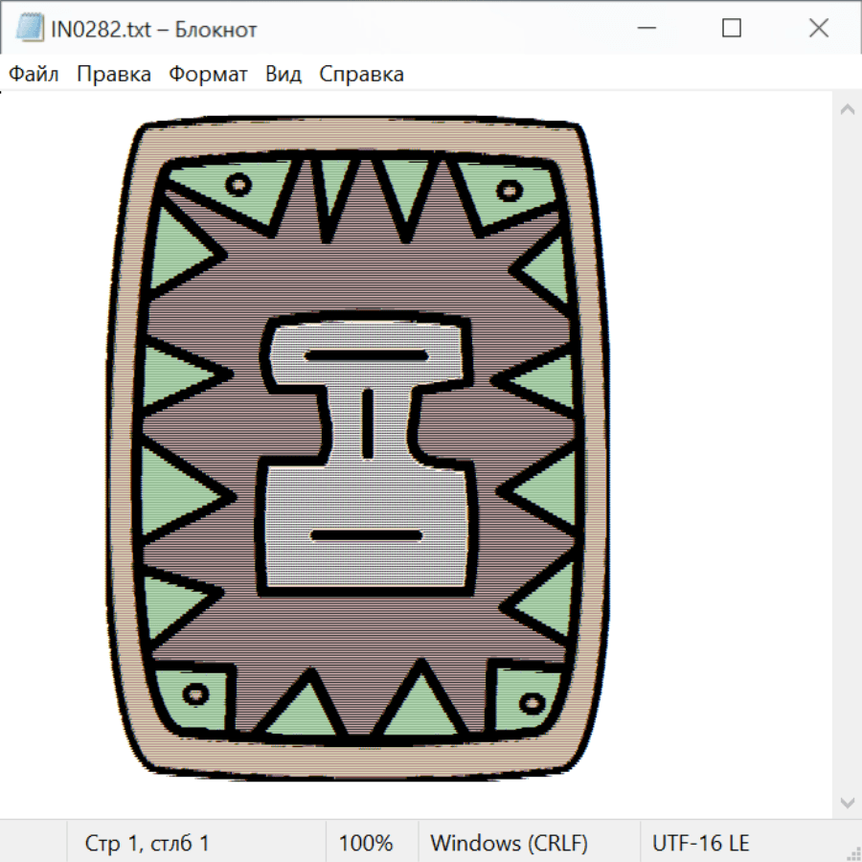Image resolution: width=862 pixels, height=862 pixels.
Task: Click the 'Стр 1, стлб 1' status bar field
Action: 147,844
